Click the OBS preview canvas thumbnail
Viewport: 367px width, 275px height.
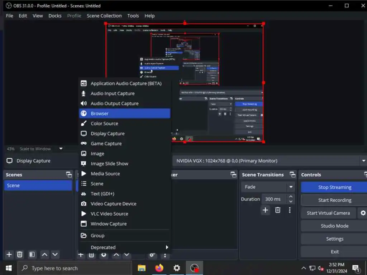[x=185, y=83]
